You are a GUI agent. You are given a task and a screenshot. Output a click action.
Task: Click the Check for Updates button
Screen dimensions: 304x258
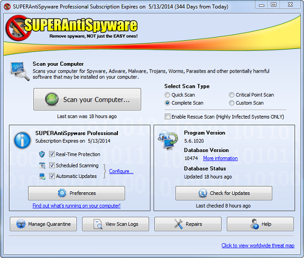coord(224,193)
